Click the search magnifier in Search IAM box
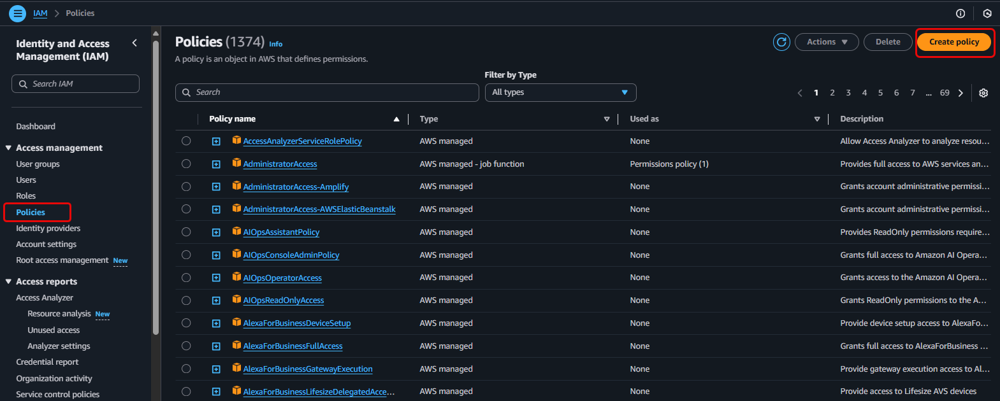This screenshot has height=401, width=1000. (23, 84)
